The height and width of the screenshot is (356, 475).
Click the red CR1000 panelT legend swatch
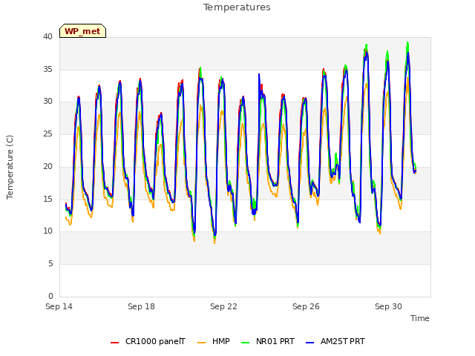(x=115, y=343)
